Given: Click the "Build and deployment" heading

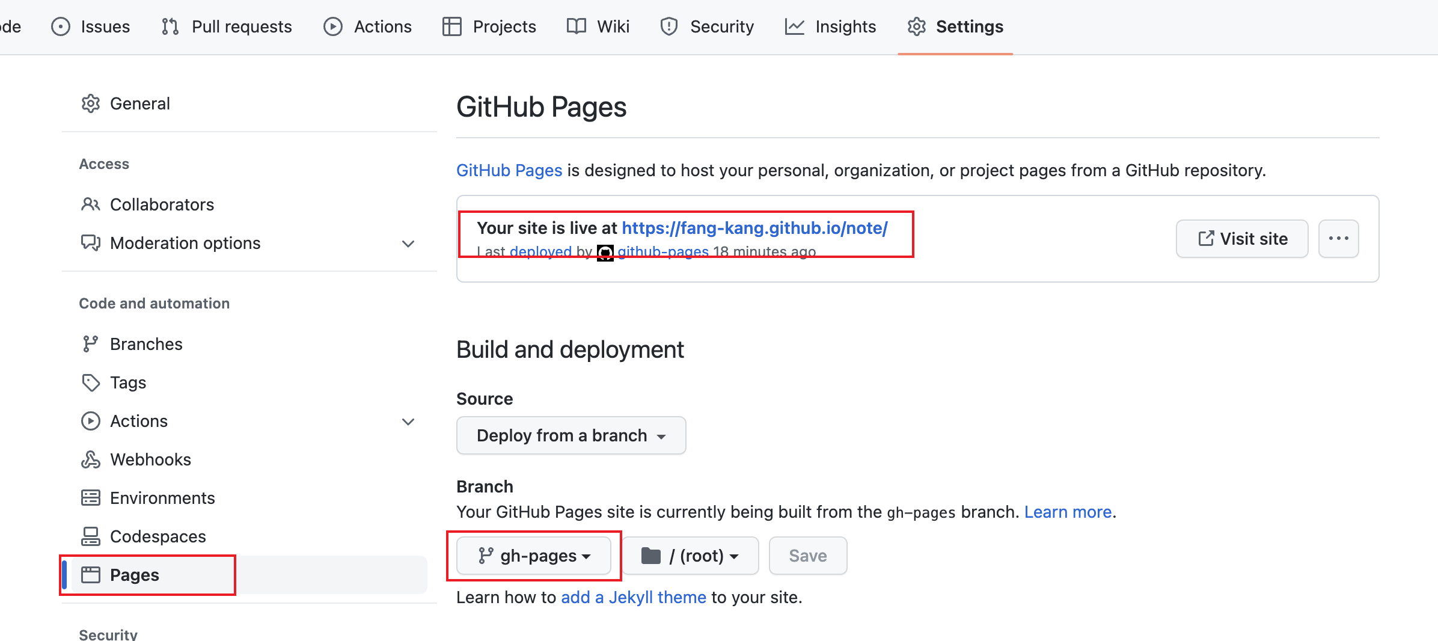Looking at the screenshot, I should [x=570, y=349].
